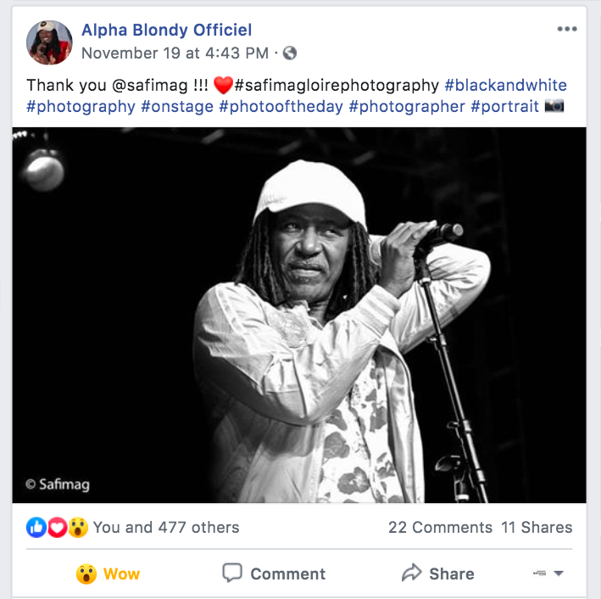View the 22 Comments

tap(440, 527)
